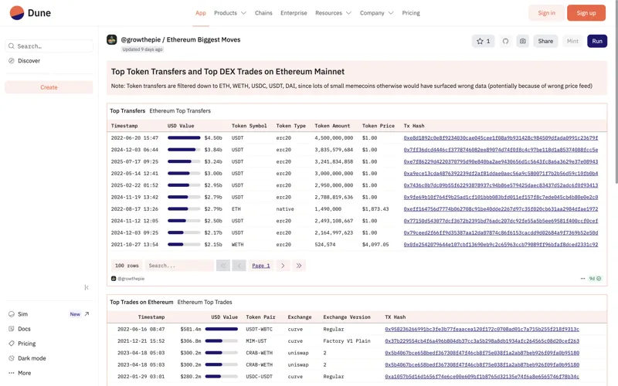This screenshot has width=618, height=386.
Task: Open Chains in top navigation
Action: pos(263,13)
